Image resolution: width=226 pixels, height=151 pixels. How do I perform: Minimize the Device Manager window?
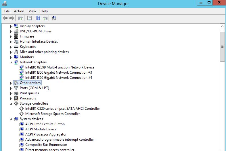click(201, 3)
